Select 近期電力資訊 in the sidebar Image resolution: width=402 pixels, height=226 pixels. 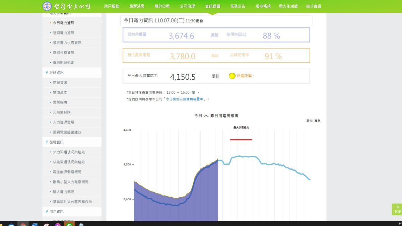point(64,33)
